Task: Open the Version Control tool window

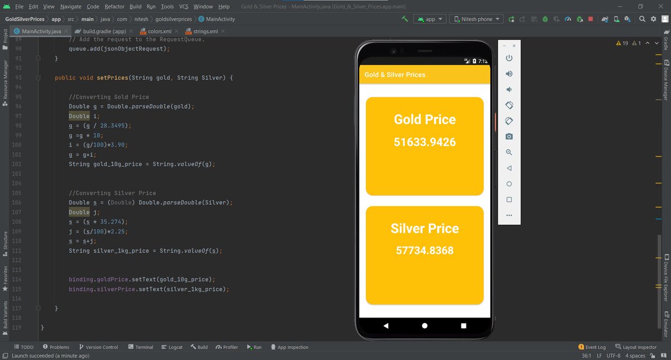Action: pyautogui.click(x=98, y=347)
